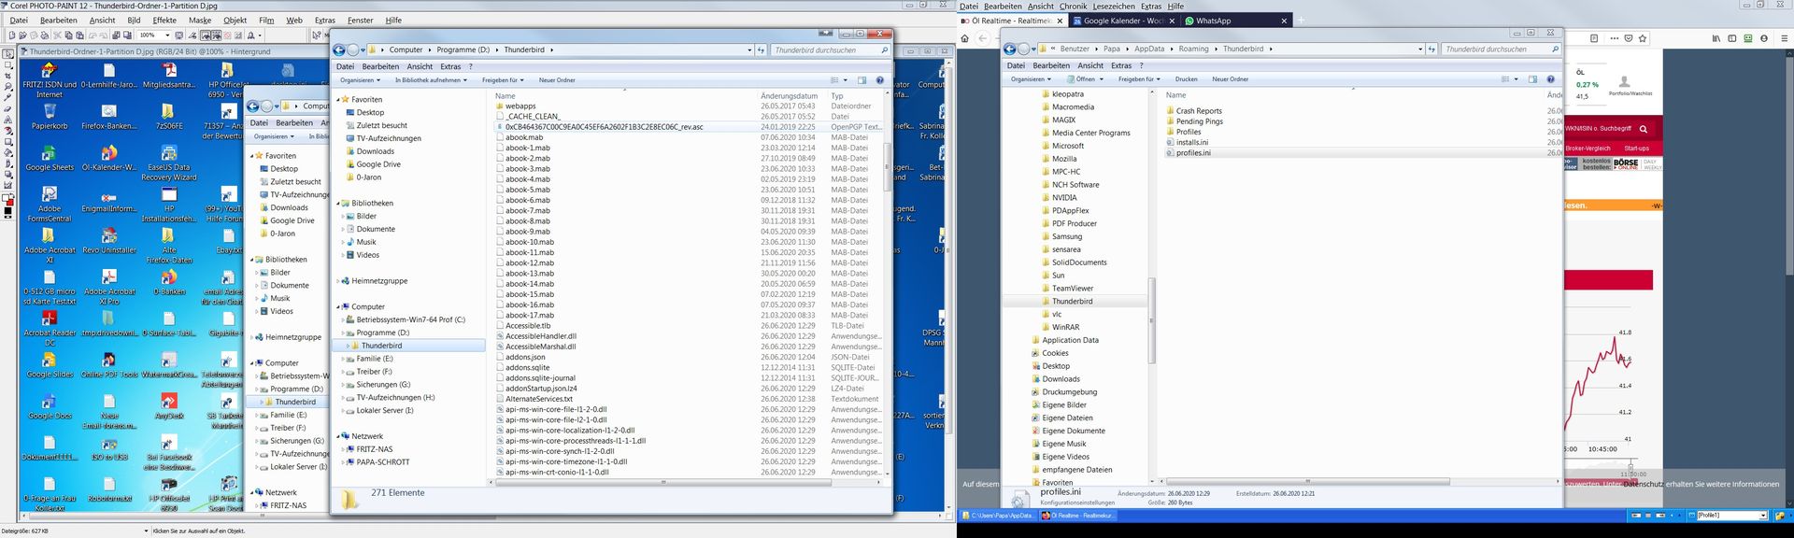Select the Fill bucket tool in Corel toolbox
The width and height of the screenshot is (1794, 538).
click(7, 152)
